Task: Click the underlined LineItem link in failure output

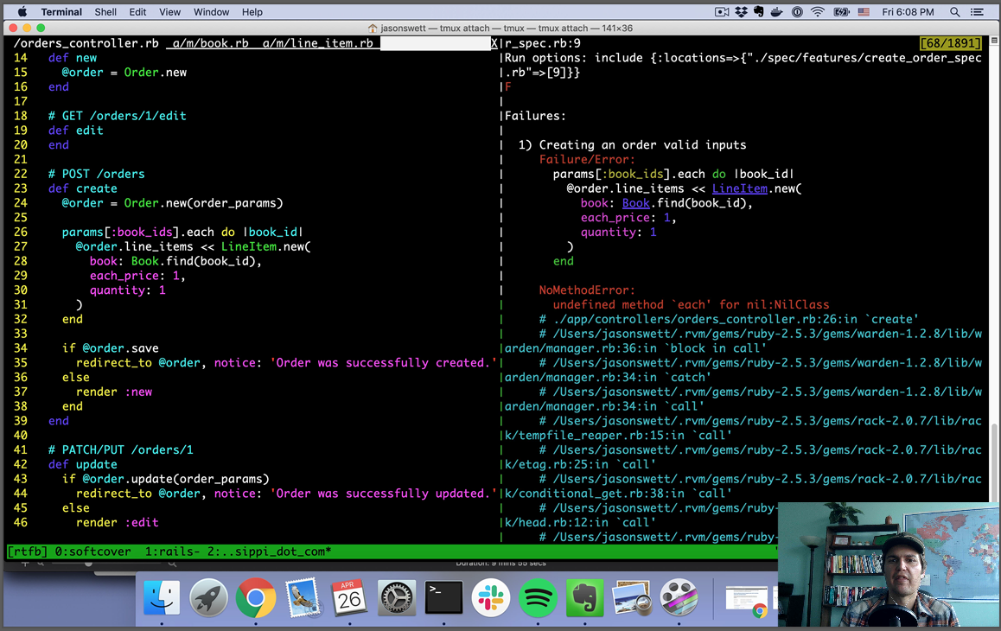Action: pyautogui.click(x=739, y=188)
